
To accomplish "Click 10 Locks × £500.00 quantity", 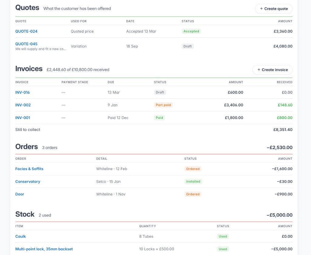I will (156, 249).
